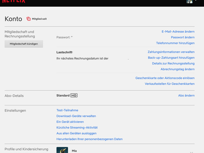This screenshot has height=153, width=204.
Task: Expand the Mia profile row chevron
Action: pyautogui.click(x=191, y=152)
